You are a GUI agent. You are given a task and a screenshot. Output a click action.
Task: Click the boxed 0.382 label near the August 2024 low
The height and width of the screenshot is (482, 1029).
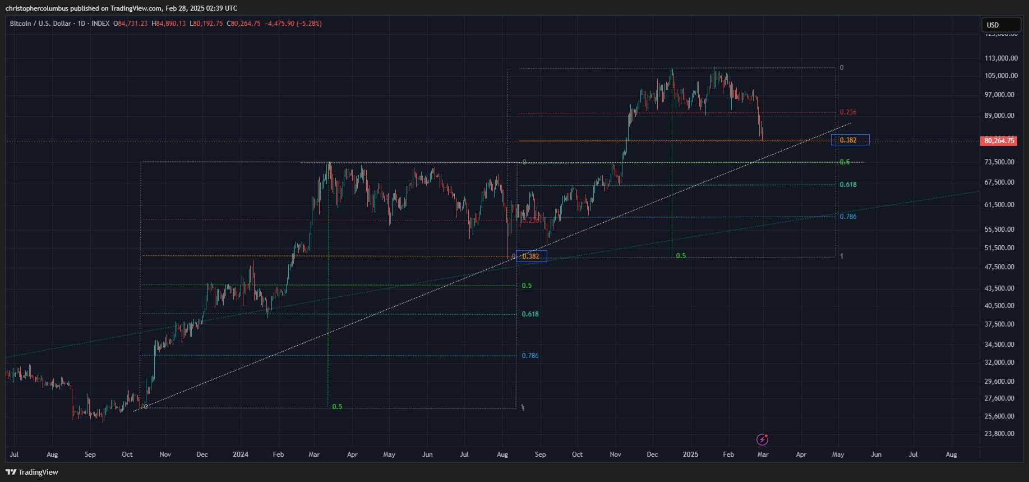tap(531, 256)
